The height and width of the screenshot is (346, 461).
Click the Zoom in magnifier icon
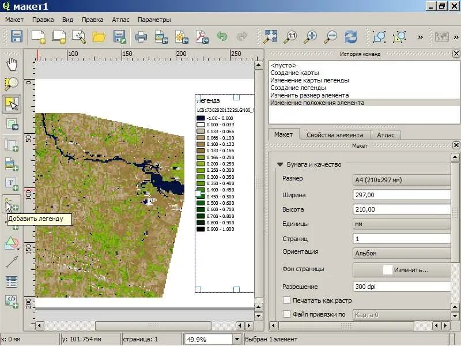[x=311, y=37]
